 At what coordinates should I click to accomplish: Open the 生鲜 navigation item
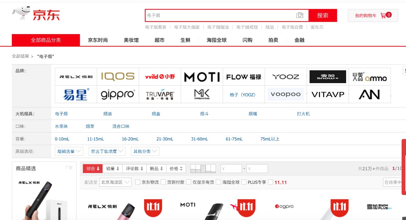click(x=185, y=40)
